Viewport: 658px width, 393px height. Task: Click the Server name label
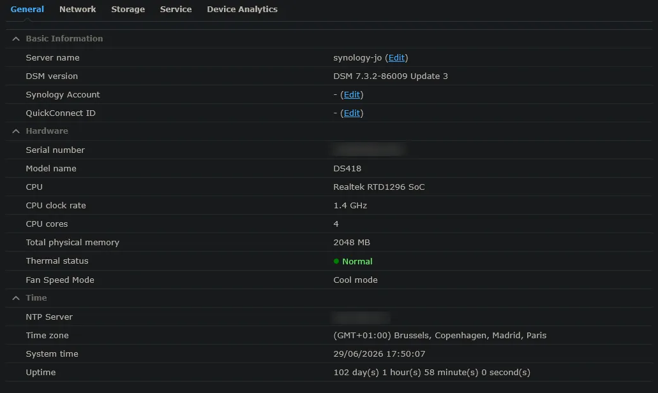click(52, 58)
